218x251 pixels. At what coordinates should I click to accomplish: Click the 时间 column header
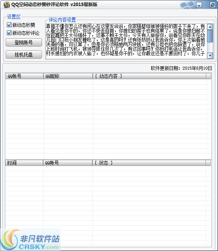click(24, 163)
